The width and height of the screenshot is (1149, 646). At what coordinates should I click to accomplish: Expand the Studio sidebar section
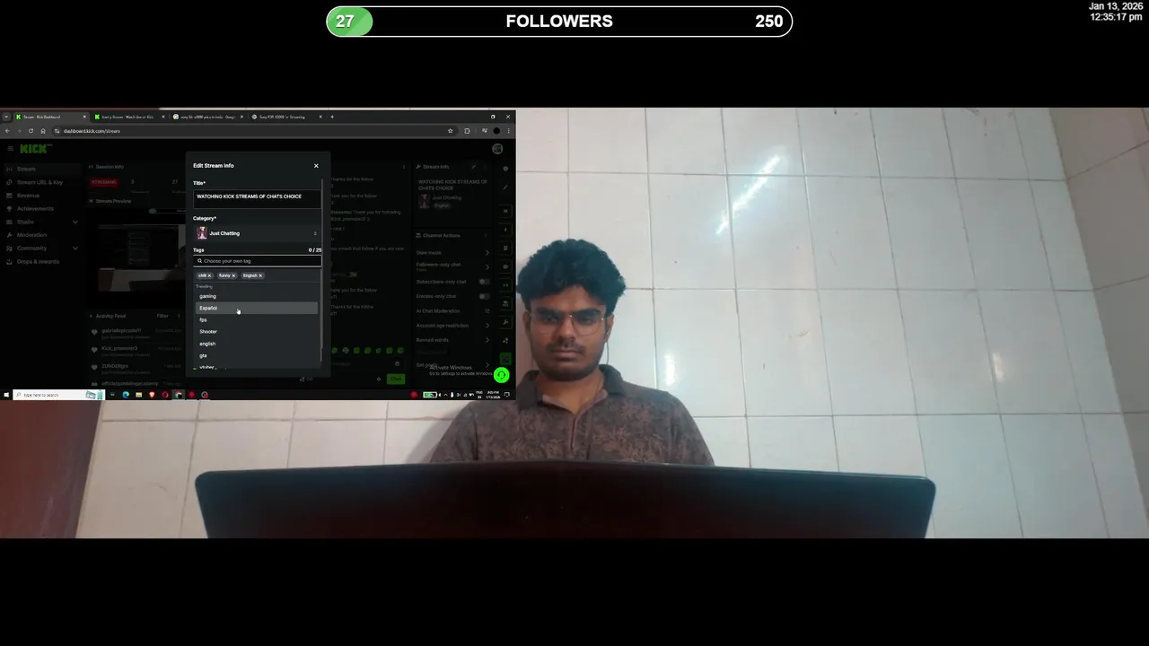tap(42, 222)
